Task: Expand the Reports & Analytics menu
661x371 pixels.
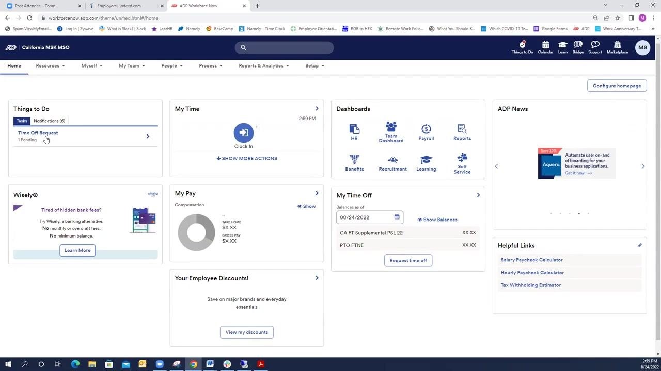Action: point(263,66)
